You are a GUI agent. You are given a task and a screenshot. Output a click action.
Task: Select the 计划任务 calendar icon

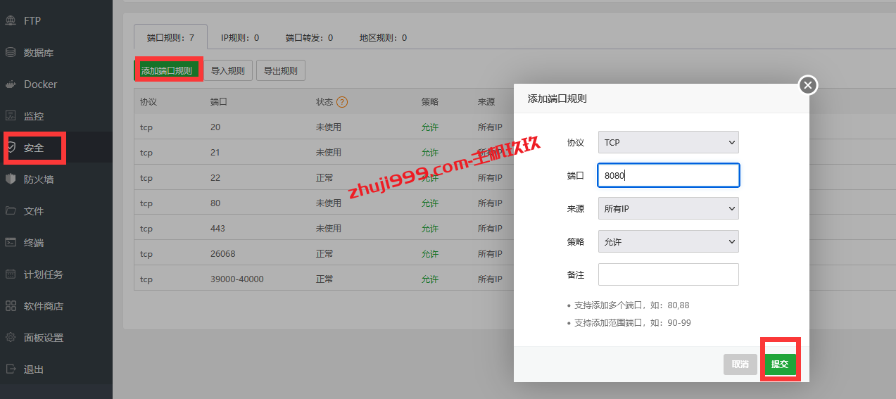11,274
